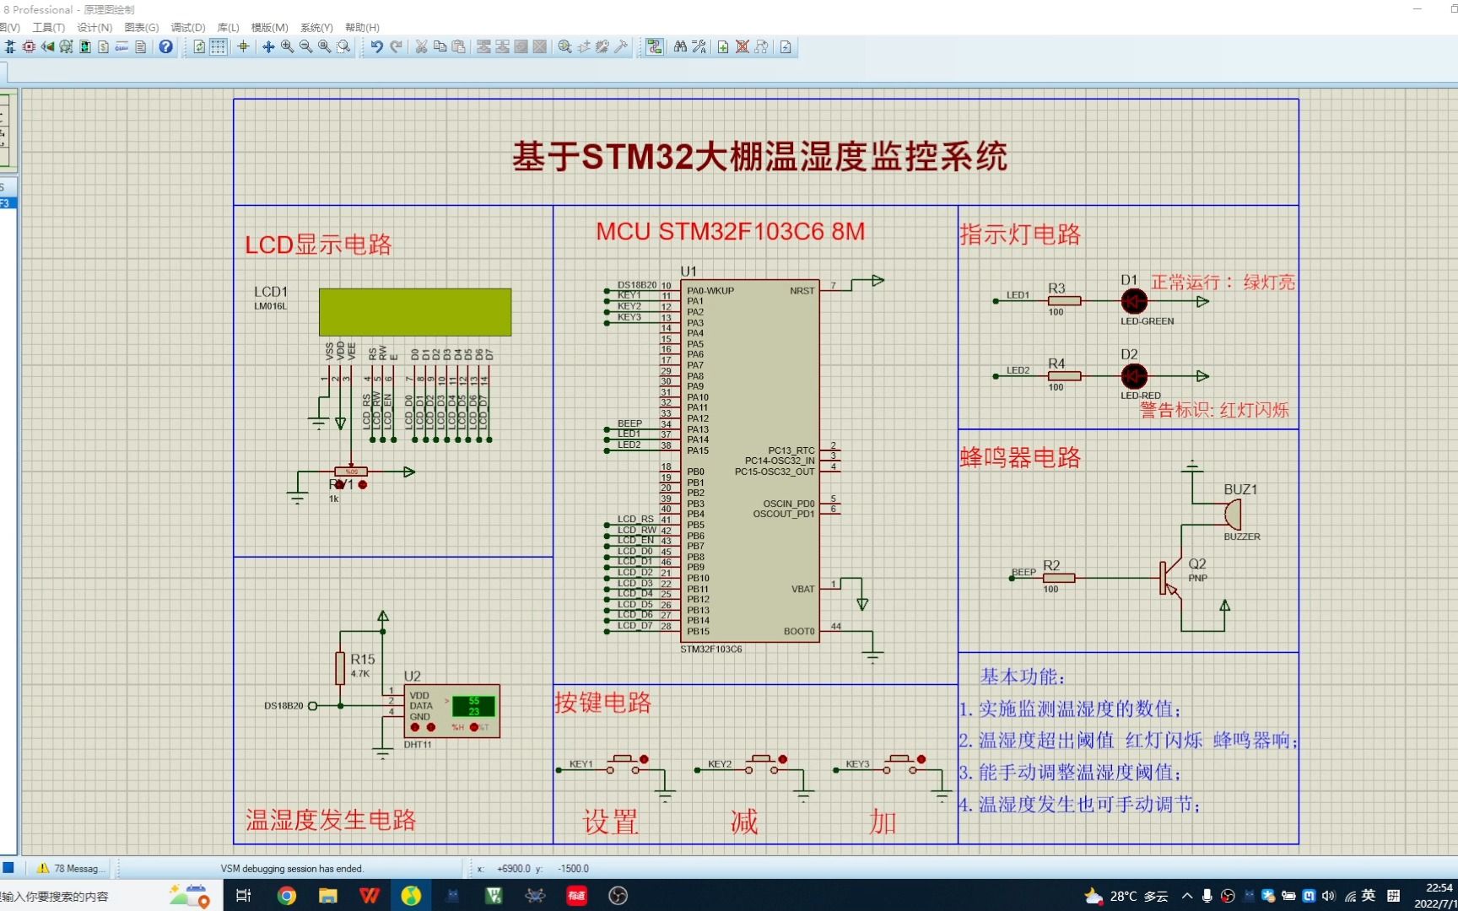Redraw the schematic display
Screen dimensions: 1458x911
point(198,47)
